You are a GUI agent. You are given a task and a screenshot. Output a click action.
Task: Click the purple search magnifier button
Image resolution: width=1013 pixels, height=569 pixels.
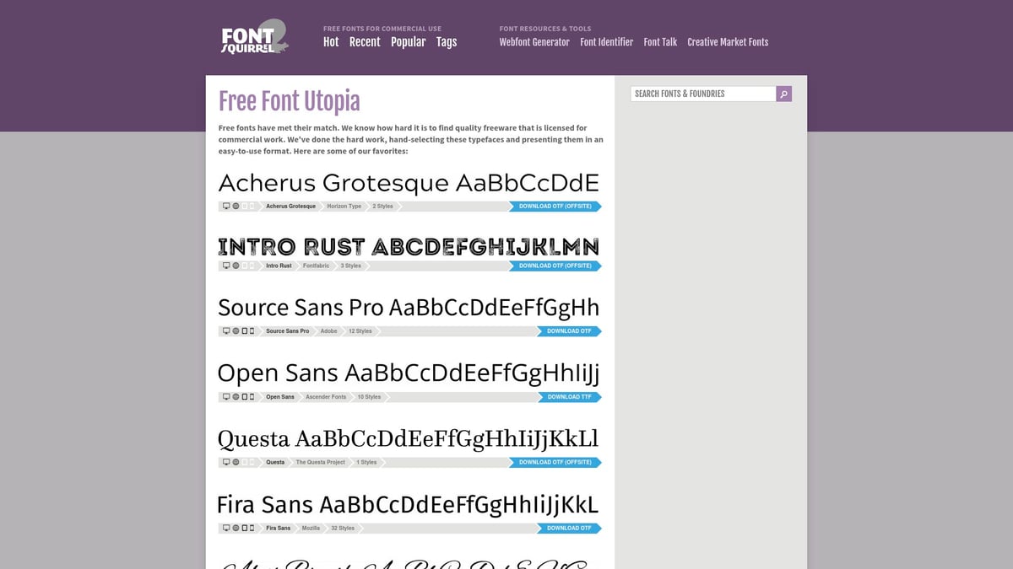coord(783,94)
